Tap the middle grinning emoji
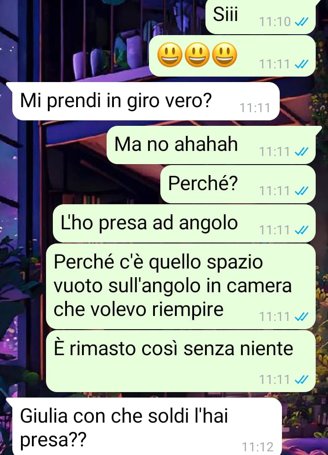This screenshot has width=328, height=455. point(197,55)
